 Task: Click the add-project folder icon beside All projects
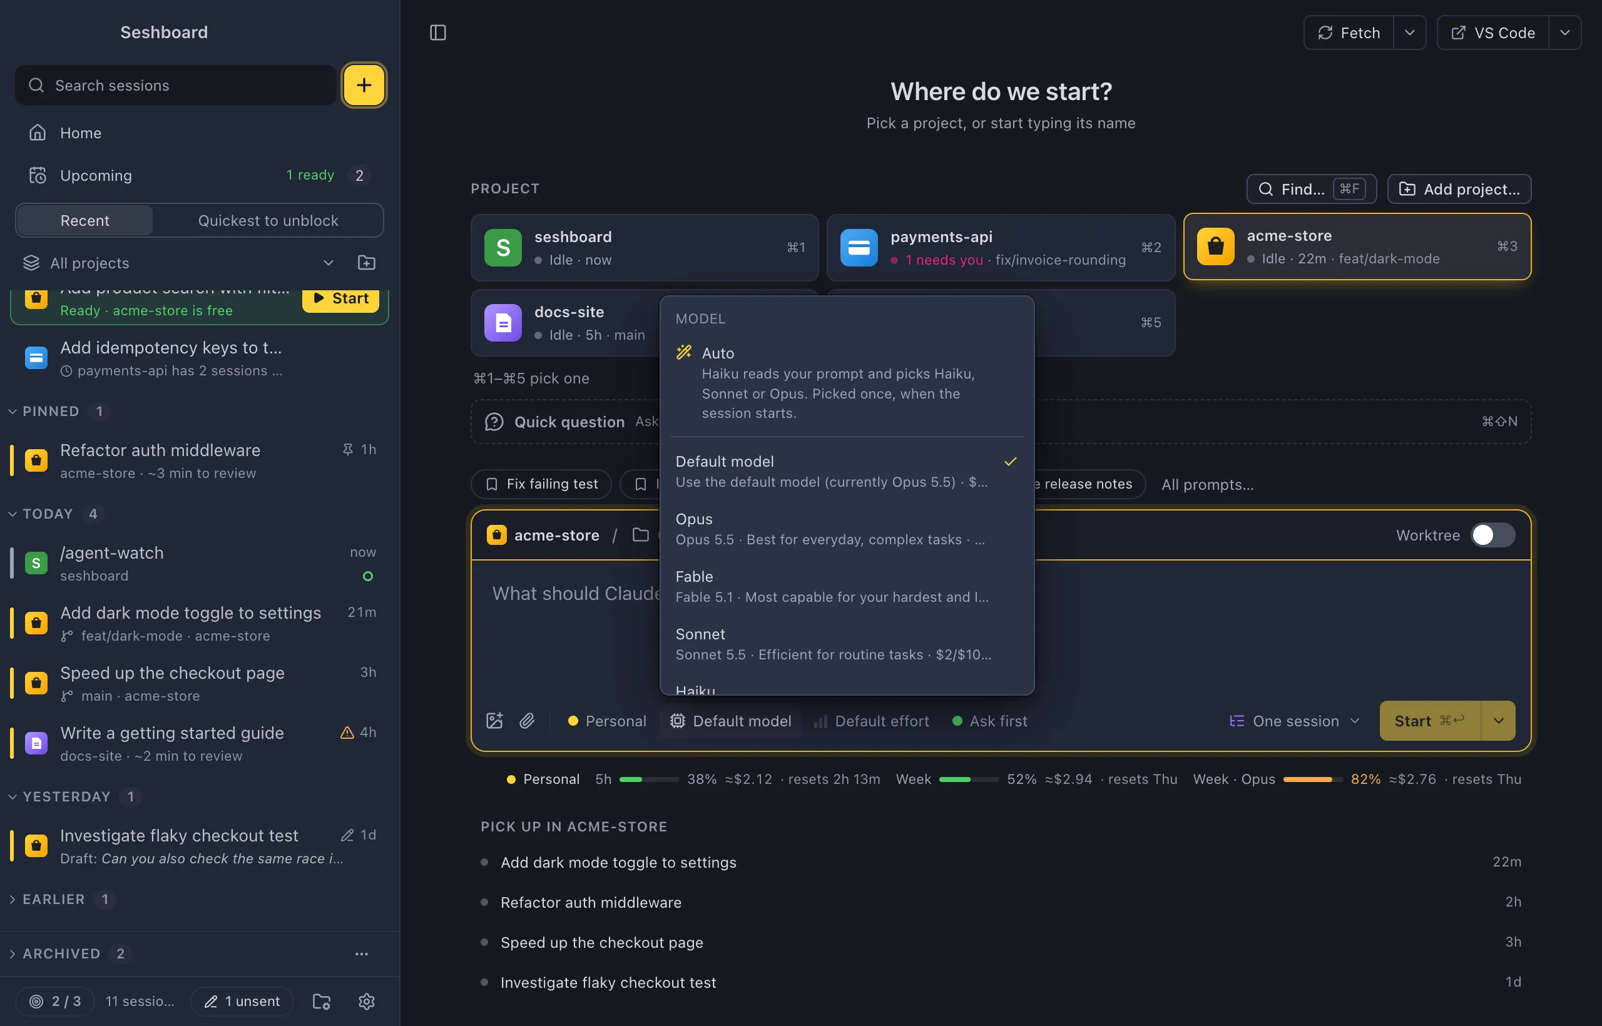pyautogui.click(x=367, y=263)
